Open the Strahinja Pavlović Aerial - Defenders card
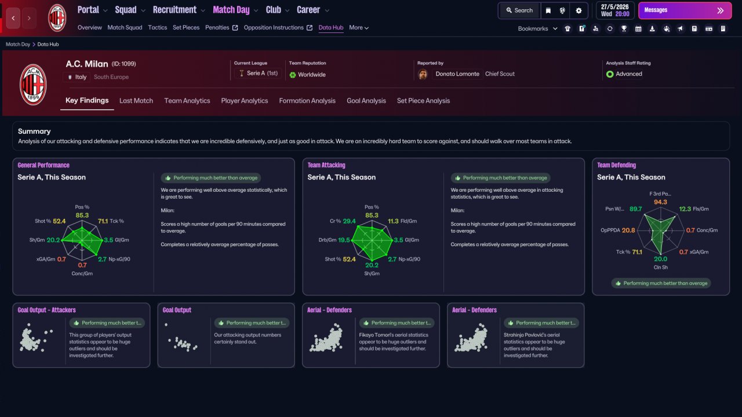Screen dimensions: 742x417 click(516, 335)
